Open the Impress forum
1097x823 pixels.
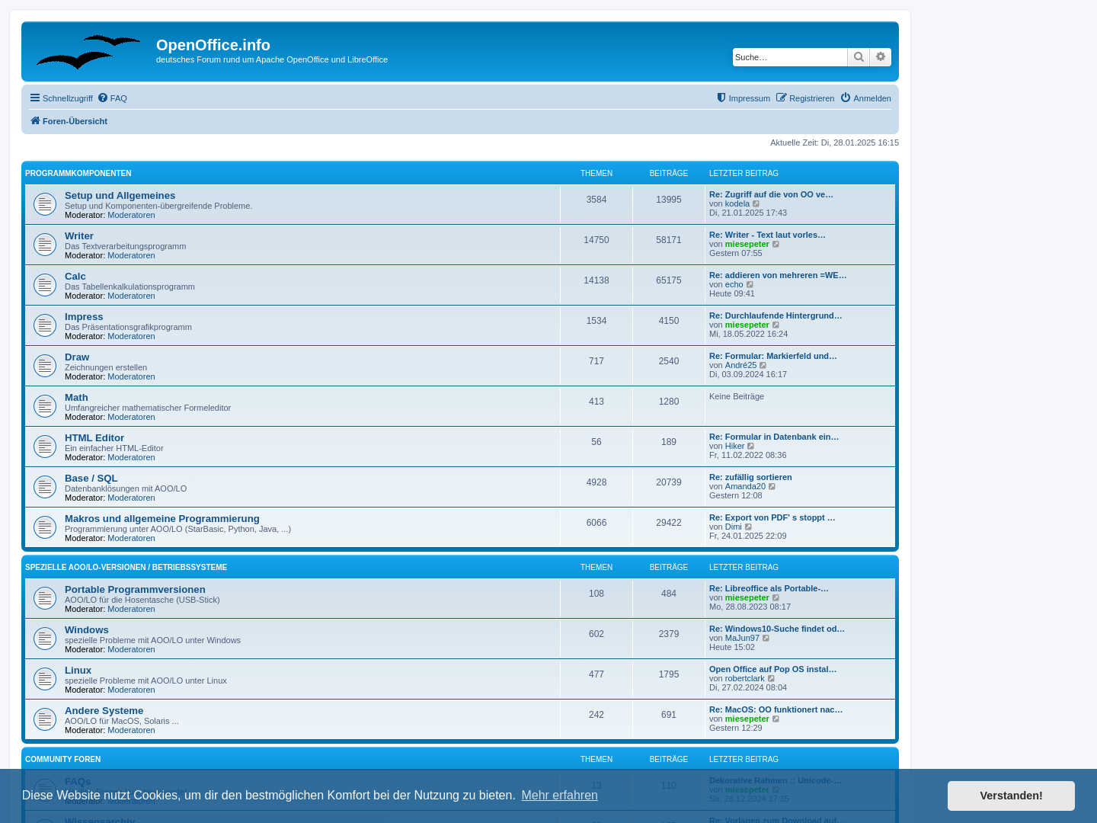click(x=84, y=317)
